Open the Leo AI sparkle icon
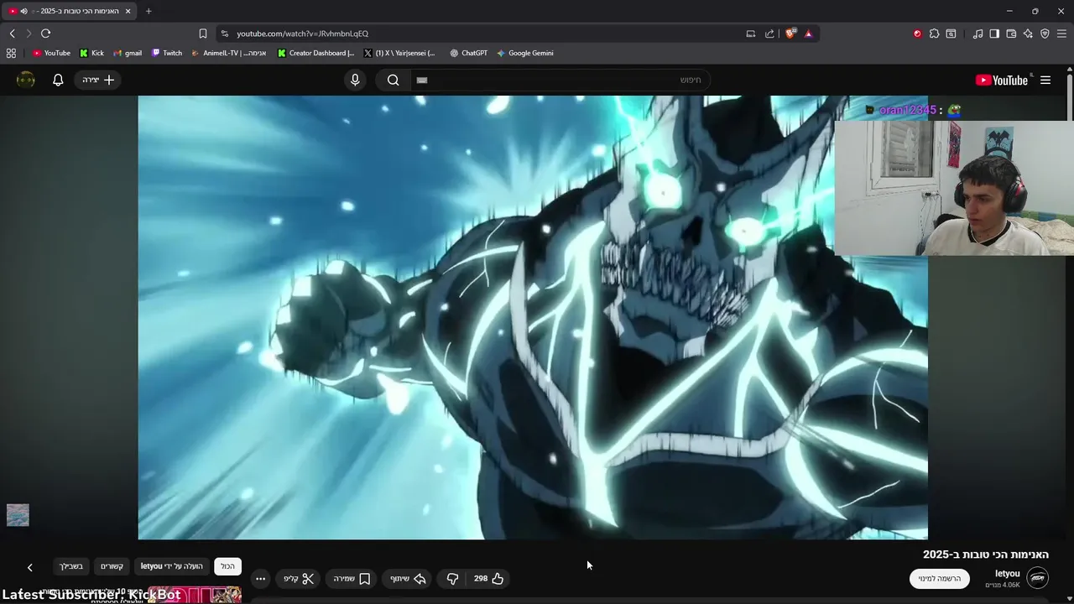Viewport: 1074px width, 604px height. coord(1028,34)
